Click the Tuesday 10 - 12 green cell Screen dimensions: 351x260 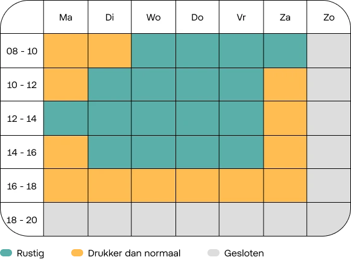click(110, 84)
